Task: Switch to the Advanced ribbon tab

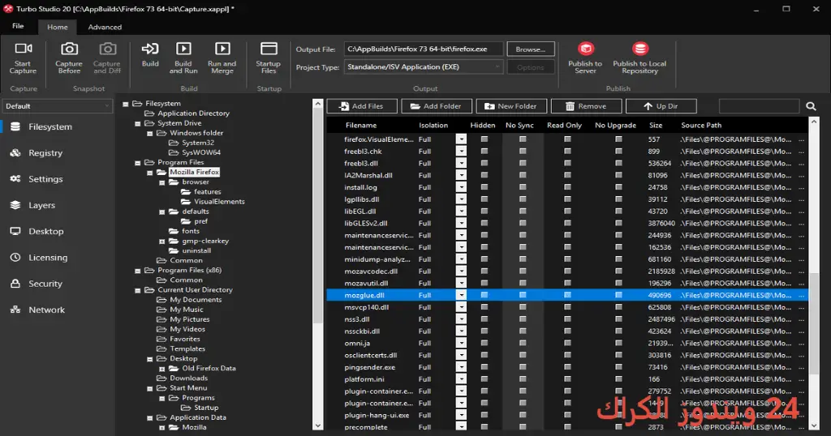Action: click(105, 27)
